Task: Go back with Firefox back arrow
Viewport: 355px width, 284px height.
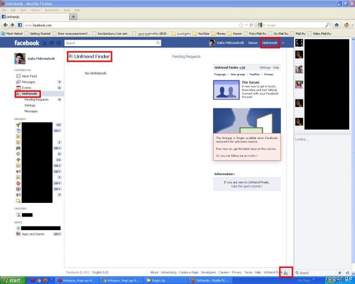Action: point(5,25)
